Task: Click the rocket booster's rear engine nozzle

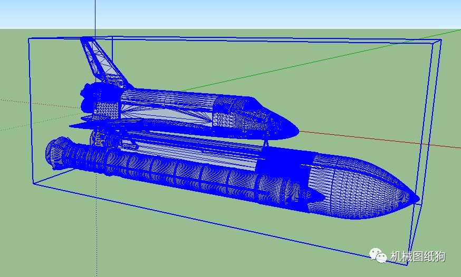Action: pos(57,153)
